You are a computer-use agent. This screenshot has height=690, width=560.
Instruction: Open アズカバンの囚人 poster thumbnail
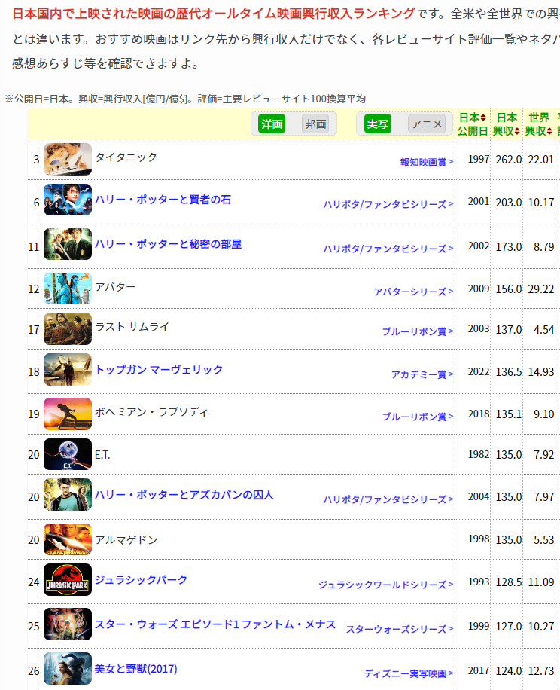(68, 495)
